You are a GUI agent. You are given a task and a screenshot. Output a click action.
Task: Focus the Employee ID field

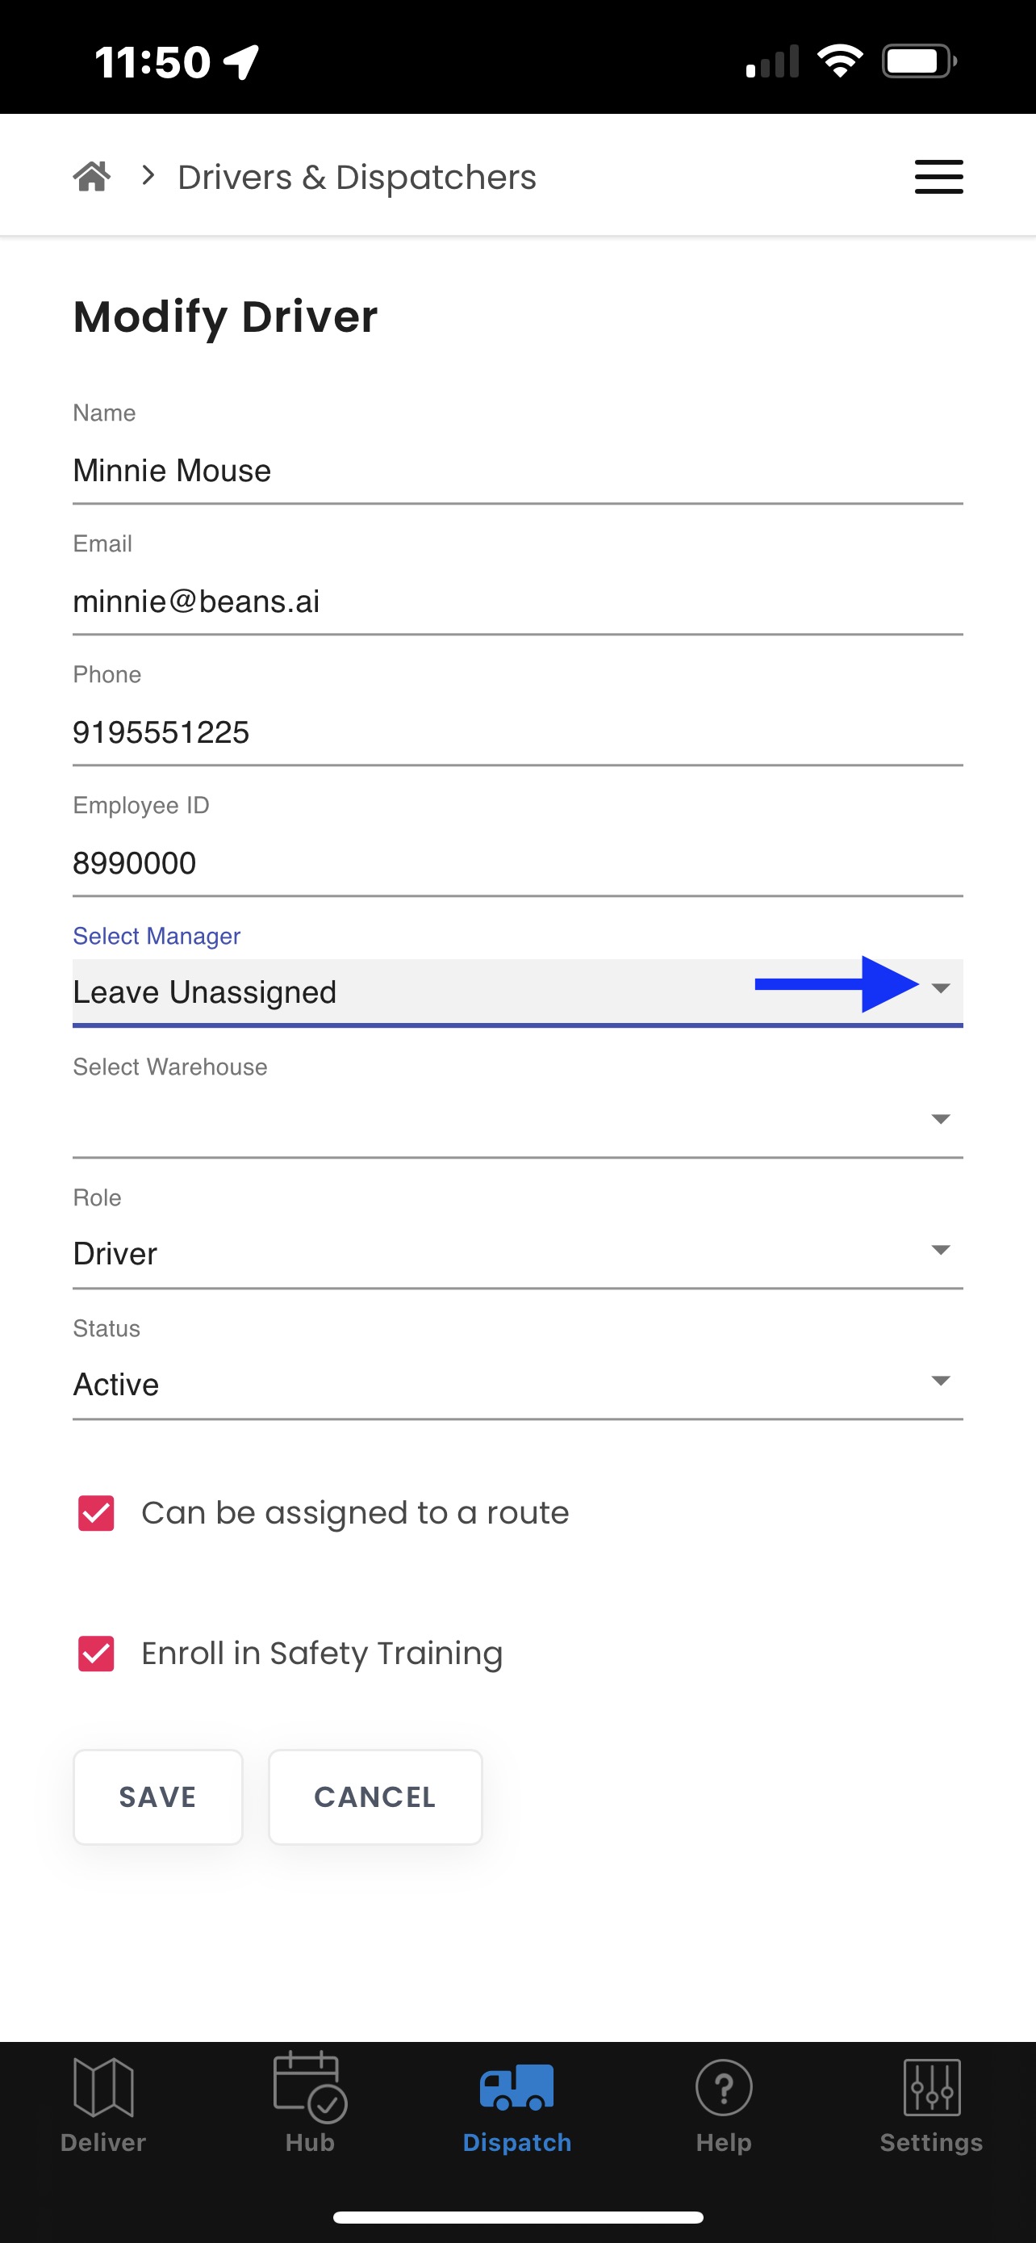tap(516, 864)
